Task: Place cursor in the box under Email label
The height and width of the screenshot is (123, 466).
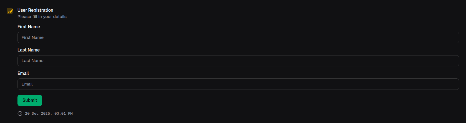Action: (238, 84)
